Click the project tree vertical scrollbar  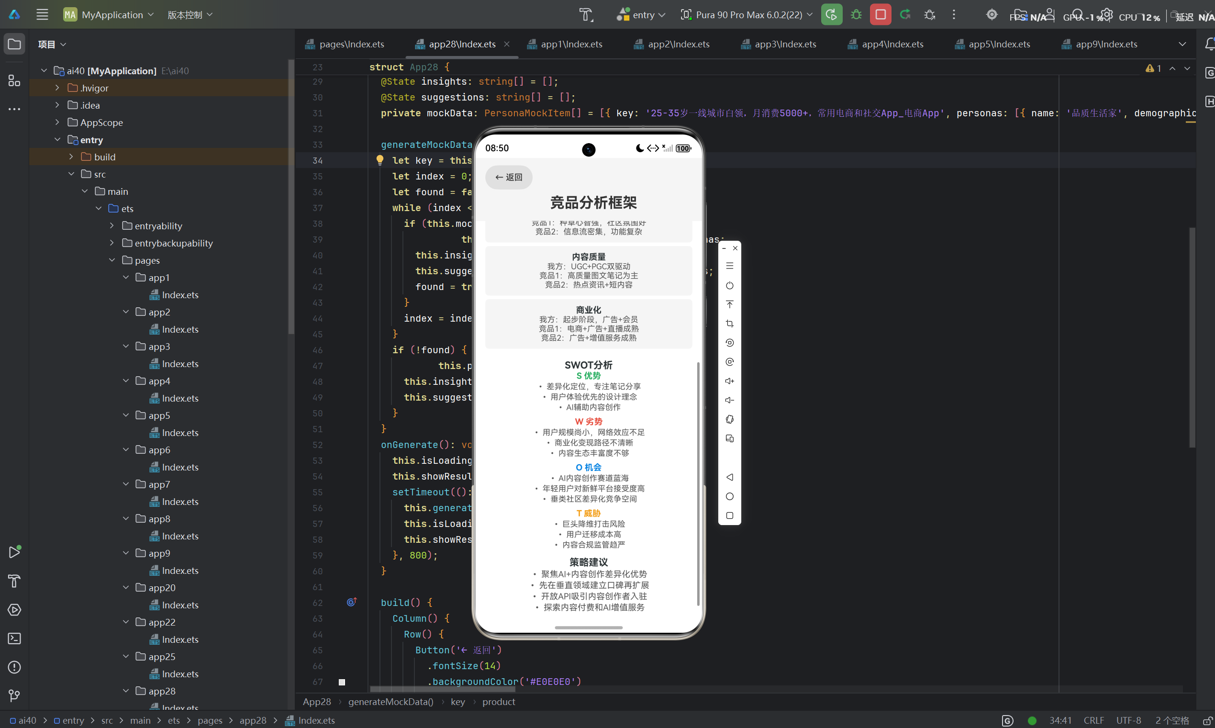tap(291, 196)
